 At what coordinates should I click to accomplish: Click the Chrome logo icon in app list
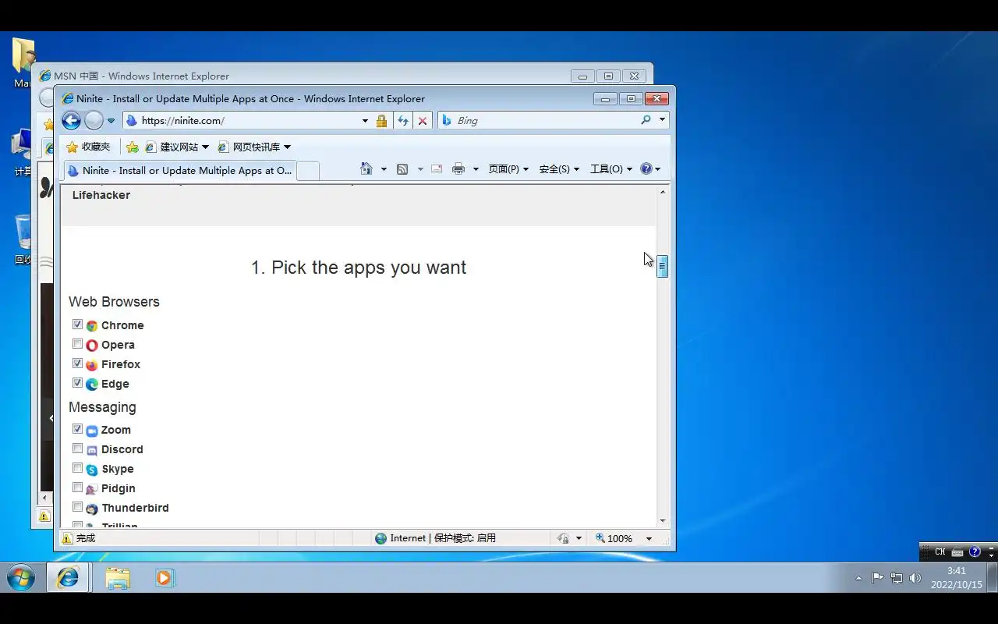tap(92, 326)
